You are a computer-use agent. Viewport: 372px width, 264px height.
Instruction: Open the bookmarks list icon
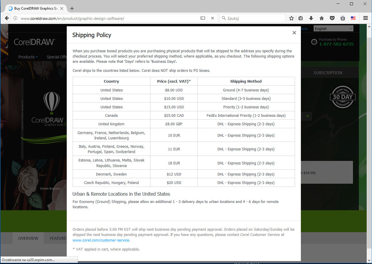tap(301, 18)
